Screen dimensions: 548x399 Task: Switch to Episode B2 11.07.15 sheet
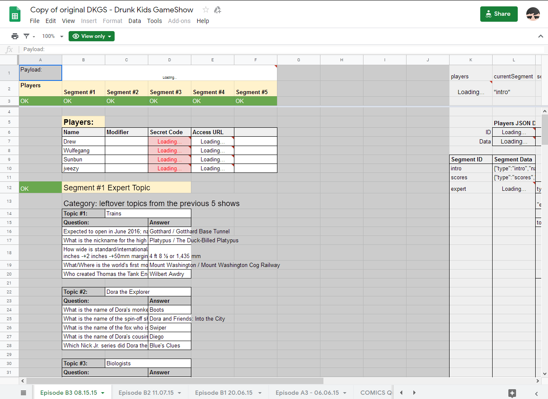146,393
